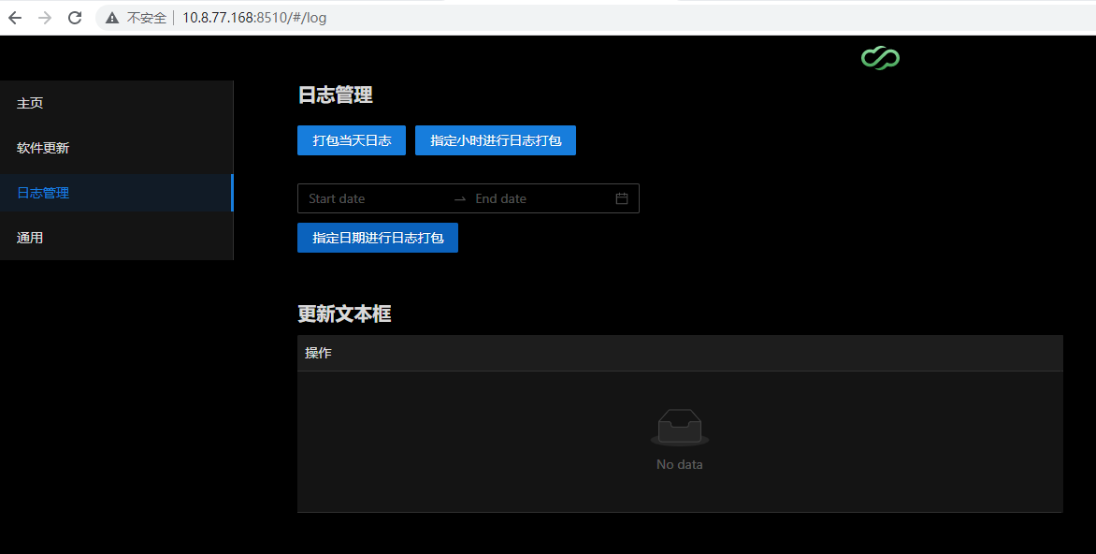Click the 指定小时进行日志打包 button
The image size is (1096, 554).
(496, 140)
